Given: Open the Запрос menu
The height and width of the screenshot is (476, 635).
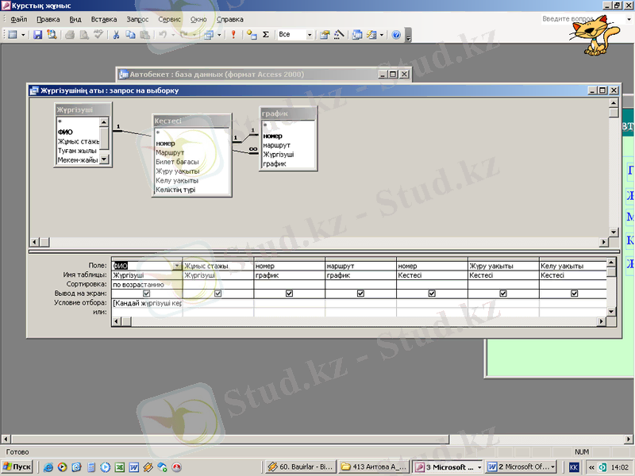Looking at the screenshot, I should click(x=137, y=19).
